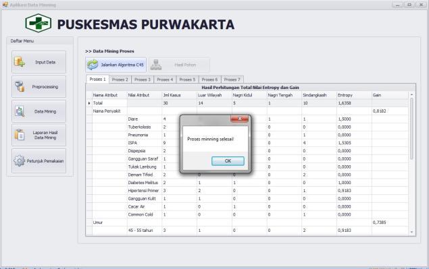Select the 45 - 55 tahun cell

[145, 230]
